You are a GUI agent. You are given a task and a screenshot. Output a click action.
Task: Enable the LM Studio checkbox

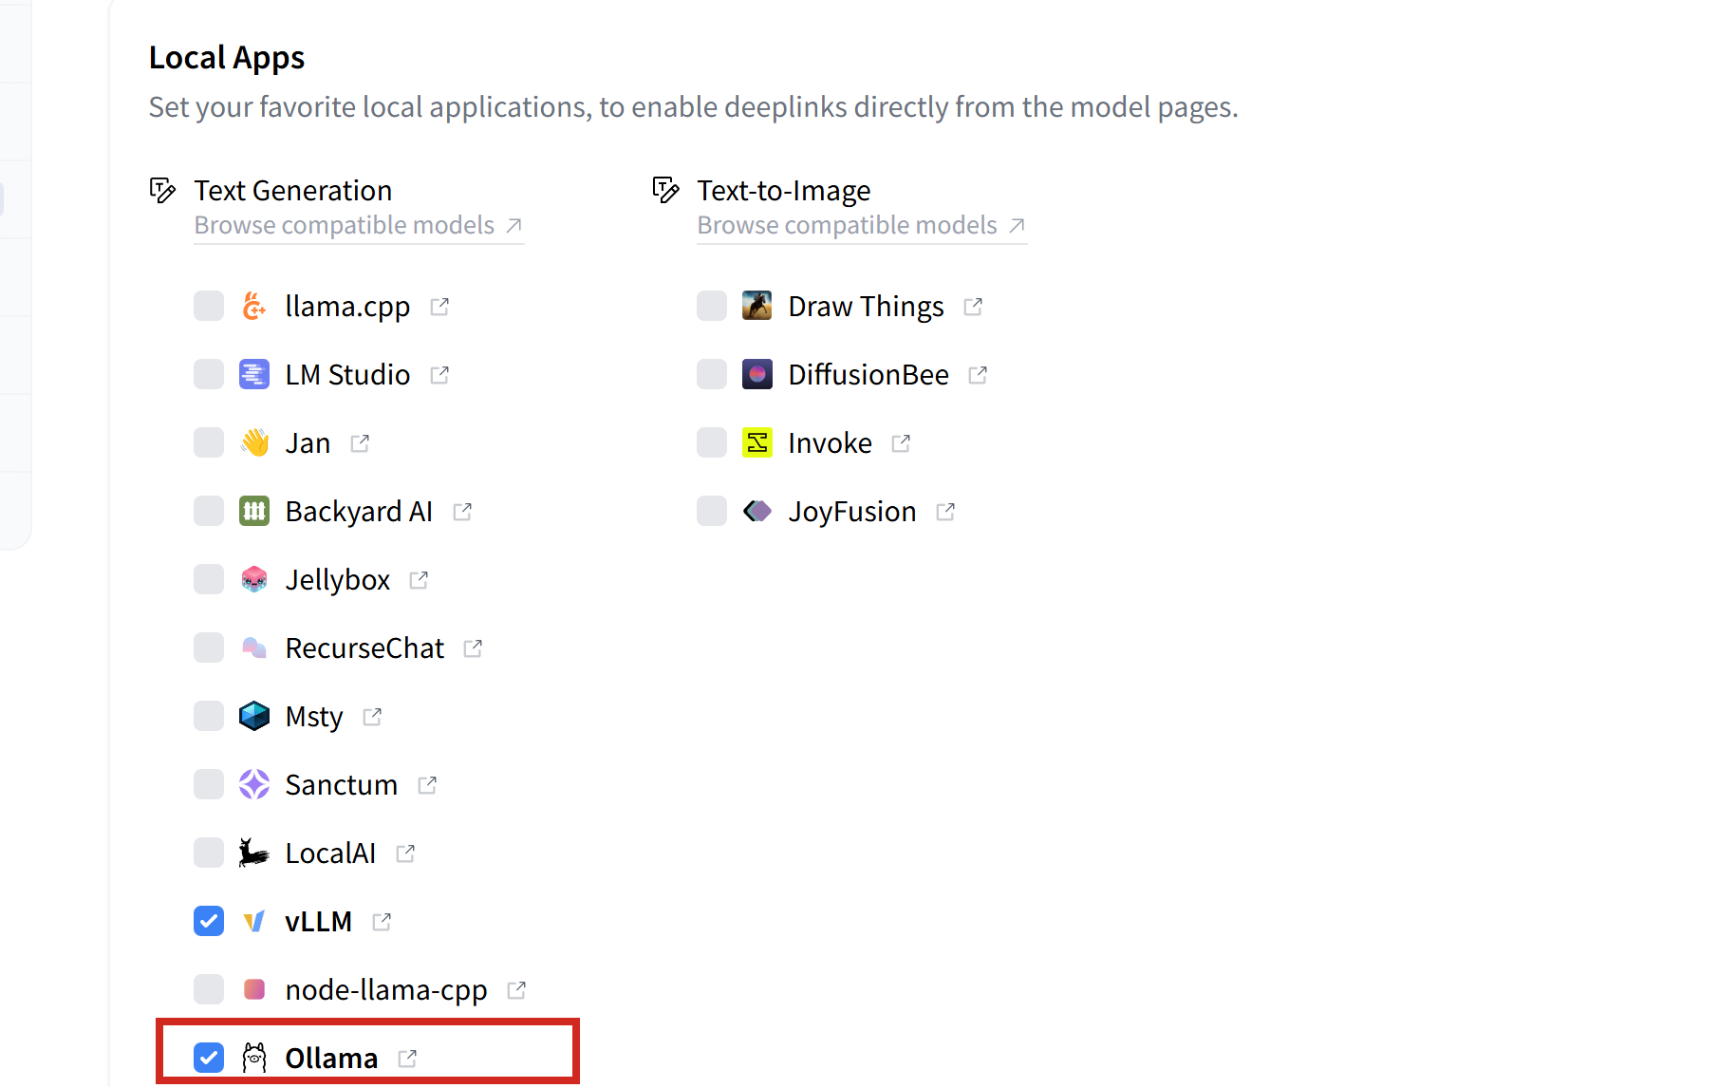209,375
